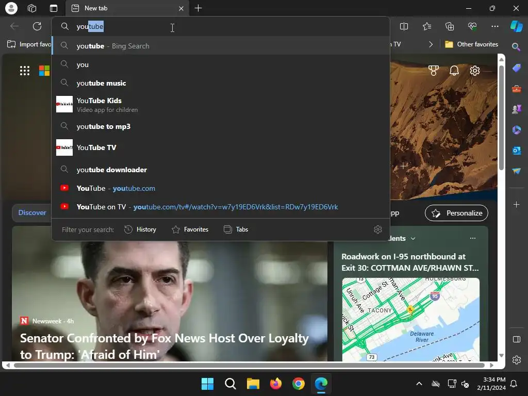528x396 pixels.
Task: Expand the favorites bar overflow chevron
Action: [x=431, y=44]
